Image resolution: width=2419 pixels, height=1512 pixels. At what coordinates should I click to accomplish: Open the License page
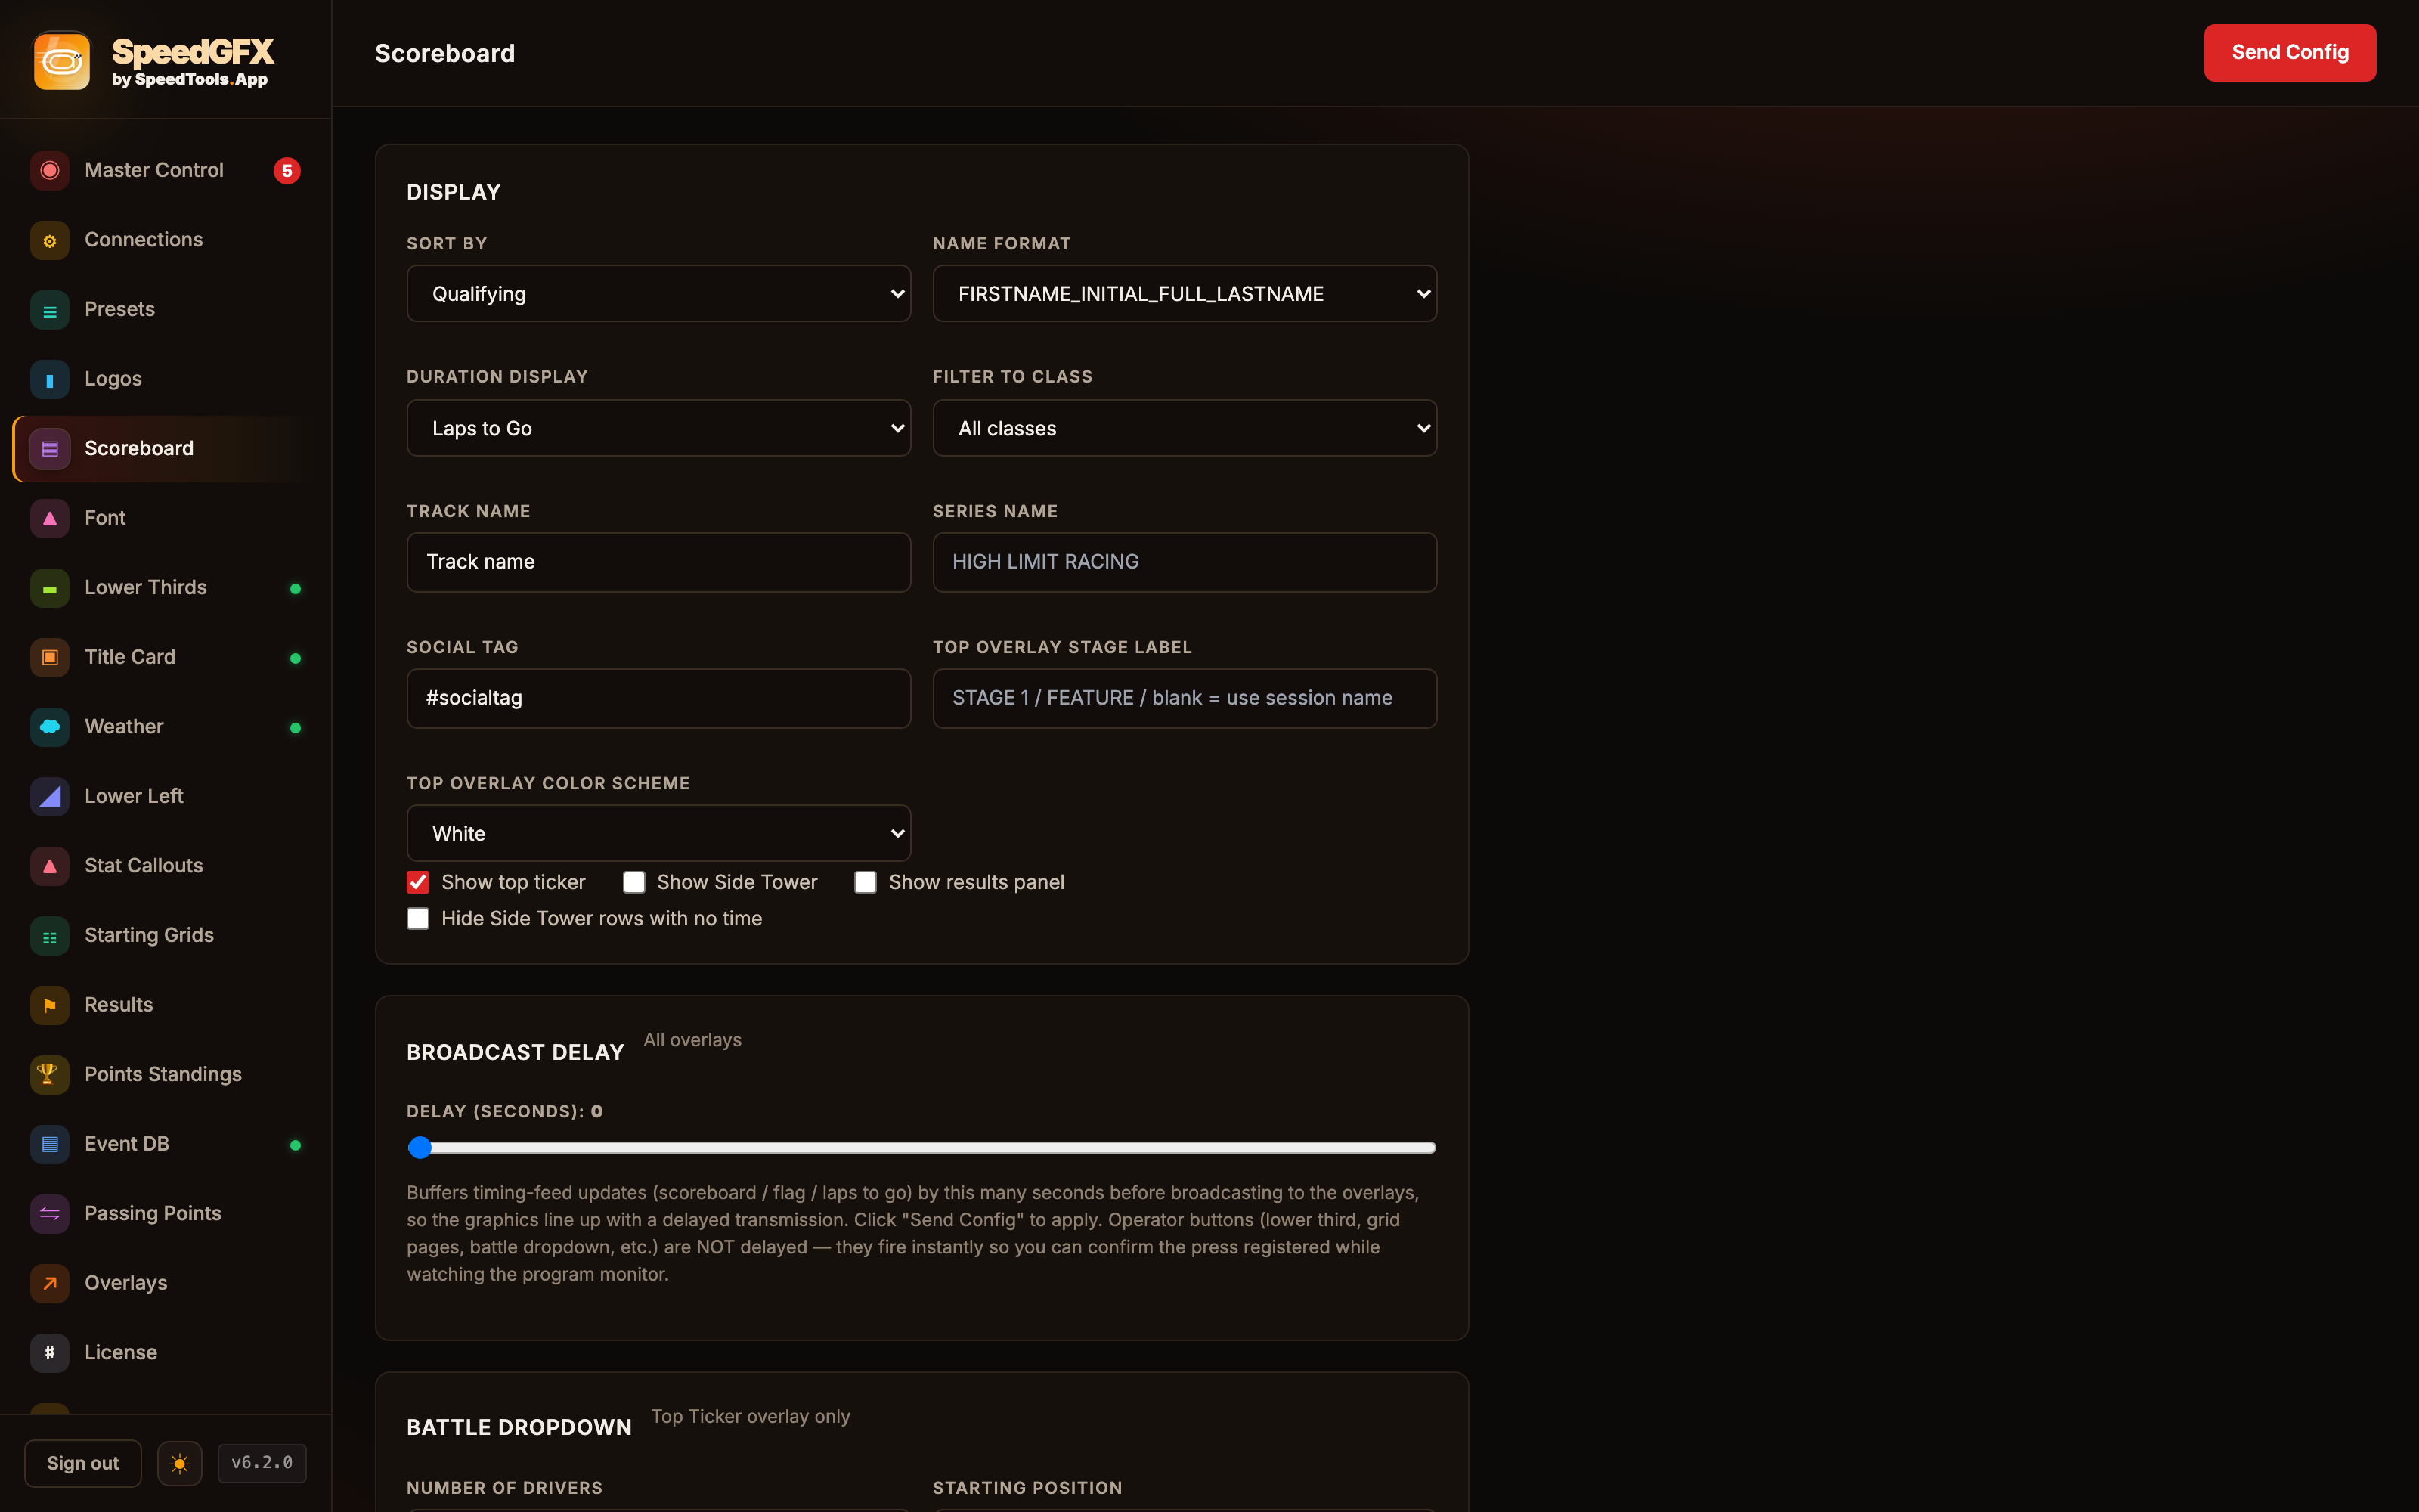165,1353
